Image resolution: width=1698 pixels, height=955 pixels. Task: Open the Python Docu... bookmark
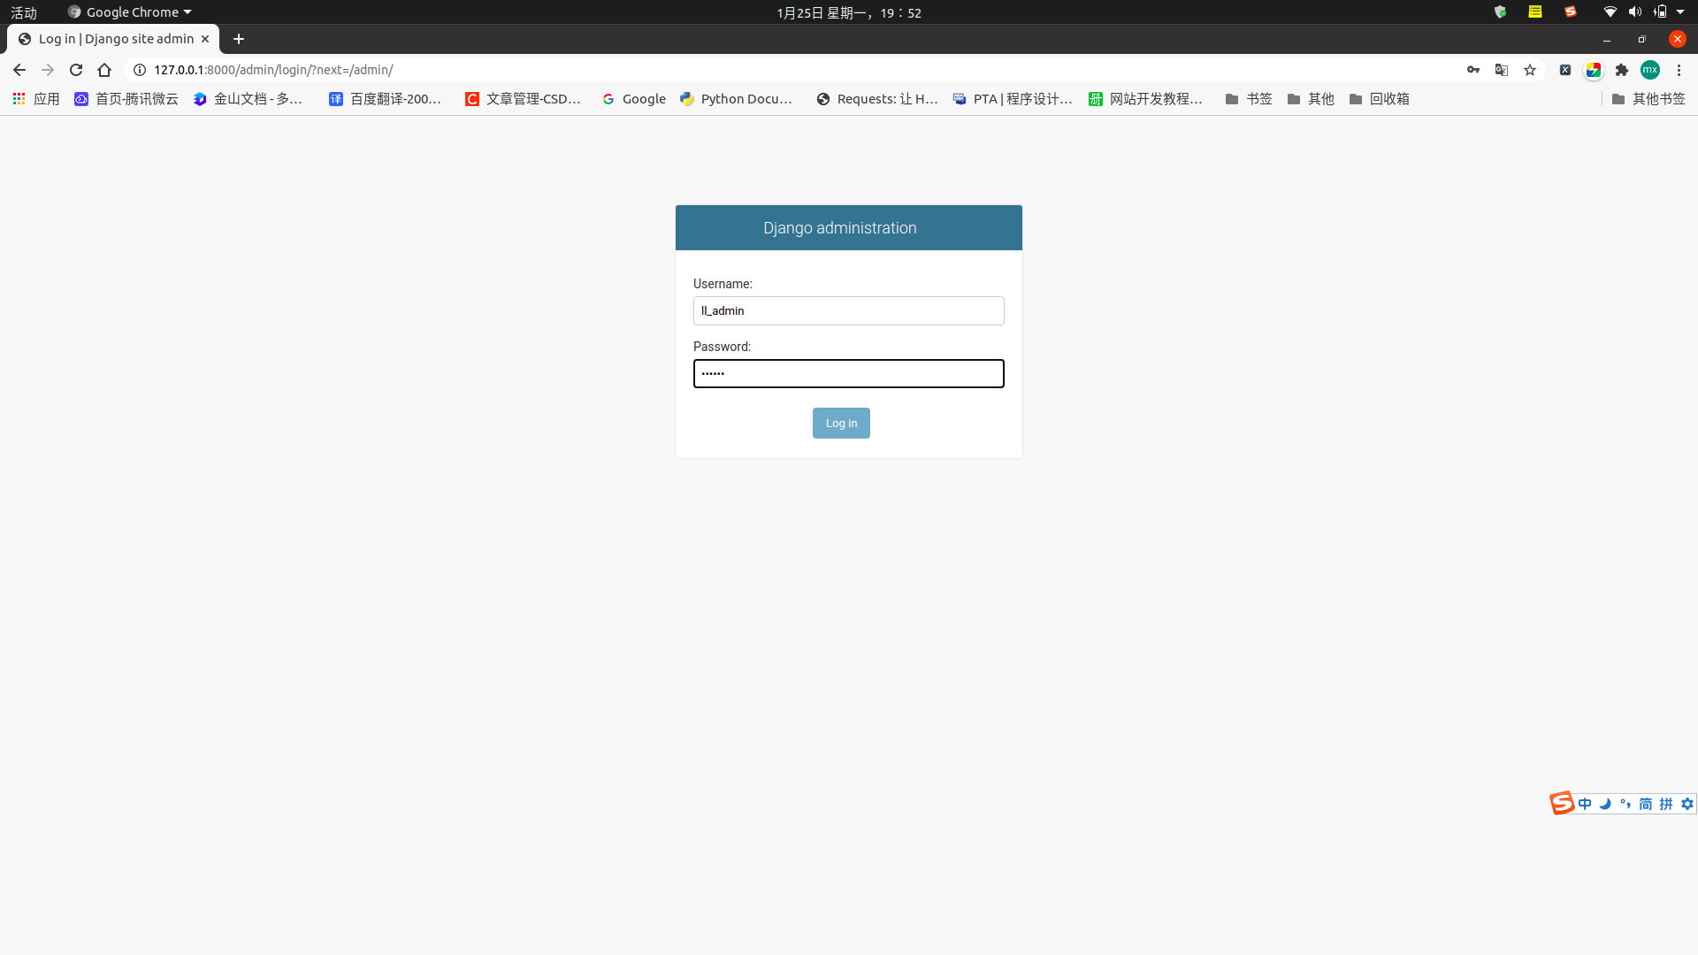[x=737, y=99]
